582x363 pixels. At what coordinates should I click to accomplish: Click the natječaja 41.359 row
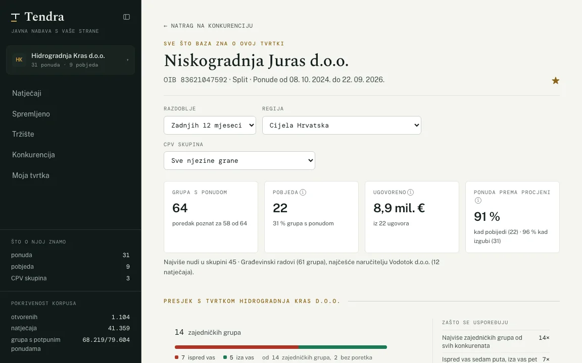tap(70, 328)
